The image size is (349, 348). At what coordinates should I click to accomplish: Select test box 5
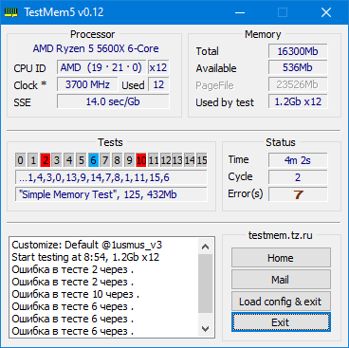point(82,160)
